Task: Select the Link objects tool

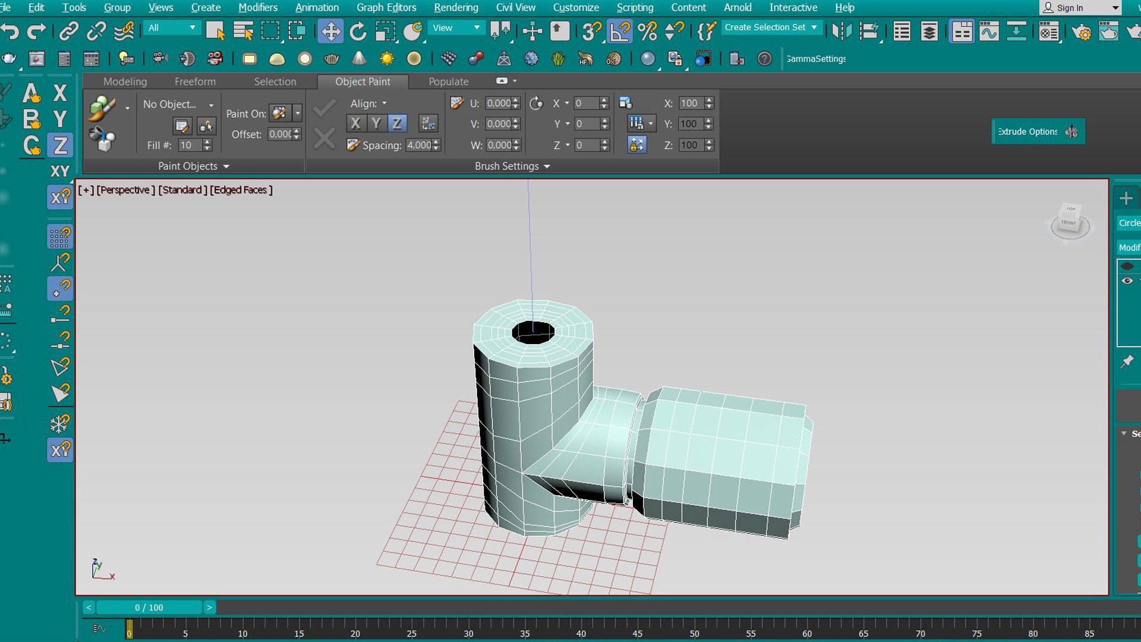Action: coord(69,31)
